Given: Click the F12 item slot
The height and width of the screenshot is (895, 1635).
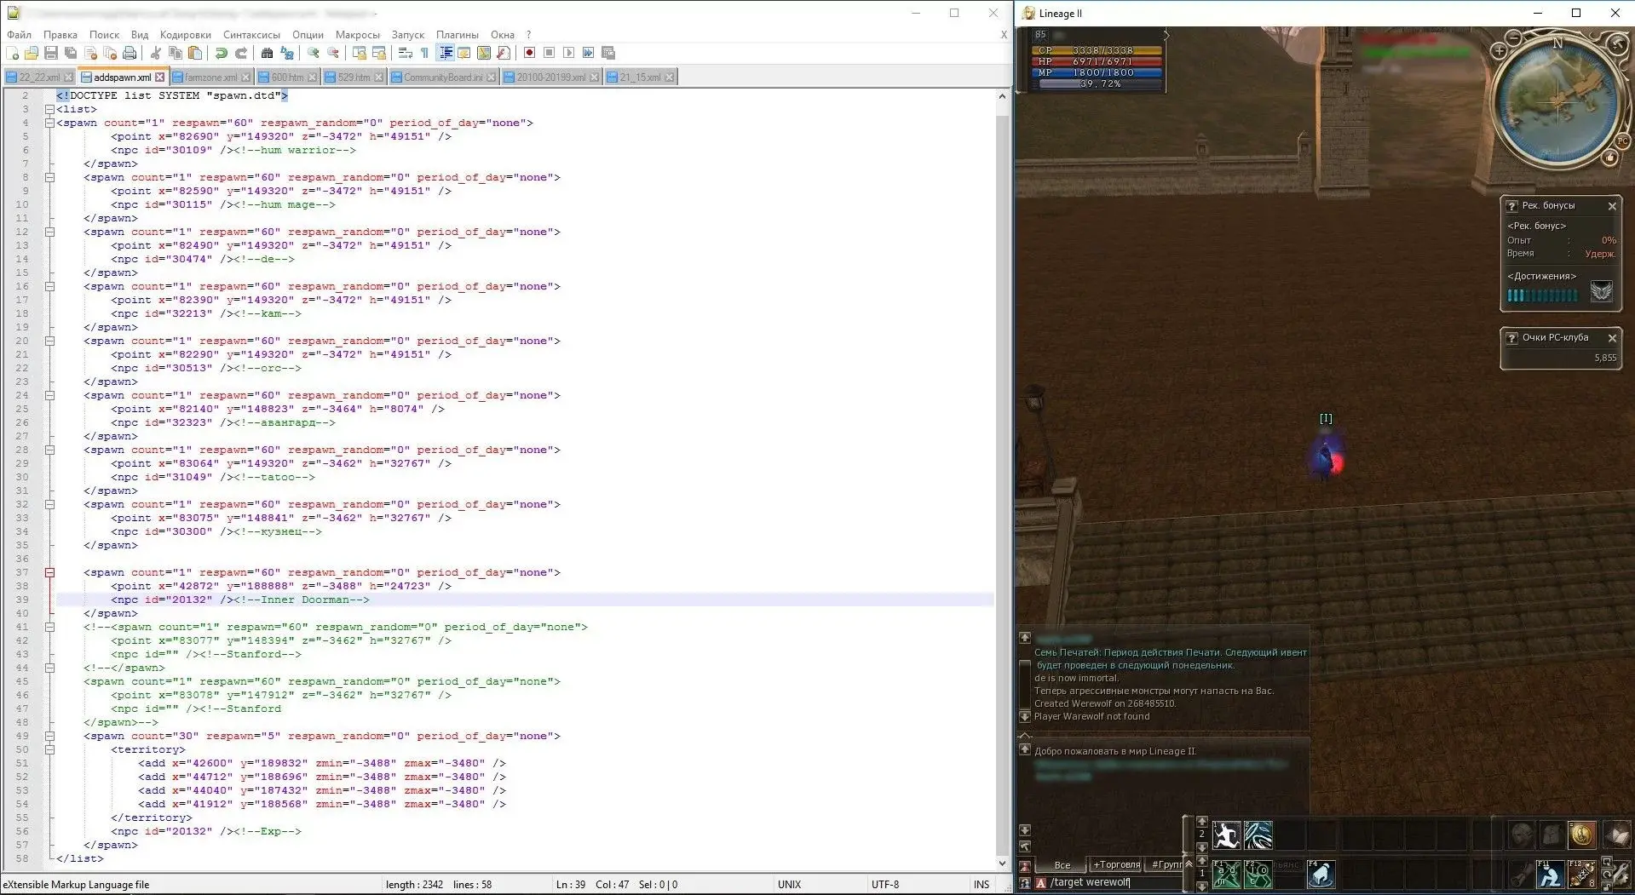Looking at the screenshot, I should [x=1581, y=874].
